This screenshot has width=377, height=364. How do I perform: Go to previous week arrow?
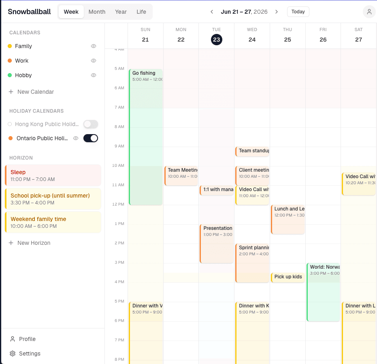(x=212, y=12)
